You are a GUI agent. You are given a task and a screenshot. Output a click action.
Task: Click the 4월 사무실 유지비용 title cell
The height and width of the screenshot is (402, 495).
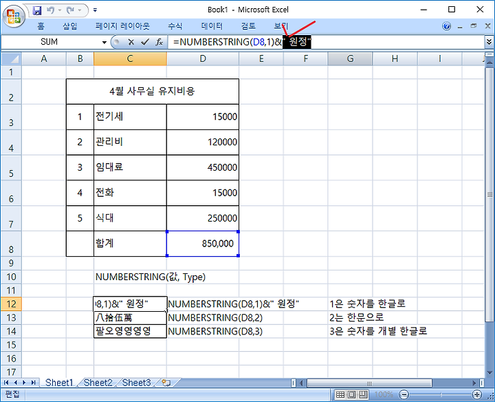[x=153, y=92]
